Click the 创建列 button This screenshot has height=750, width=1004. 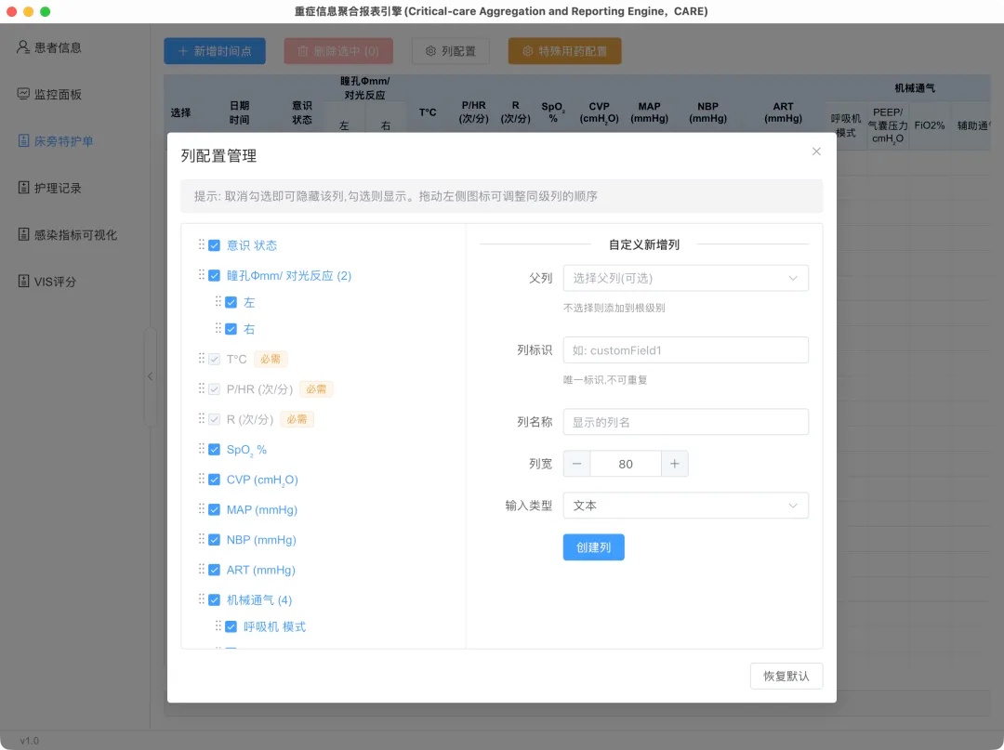click(593, 547)
